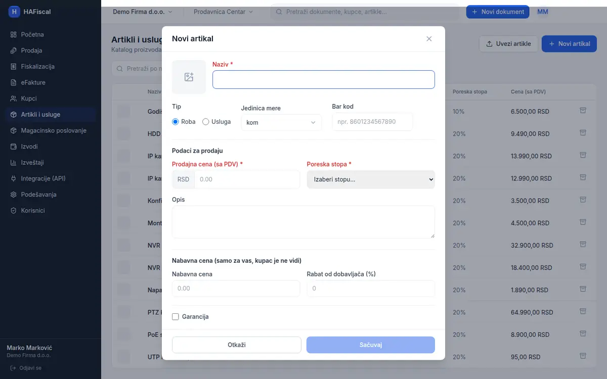Archive the 1.890,00 RSD article row
Viewport: 607px width, 379px height.
coord(583,289)
